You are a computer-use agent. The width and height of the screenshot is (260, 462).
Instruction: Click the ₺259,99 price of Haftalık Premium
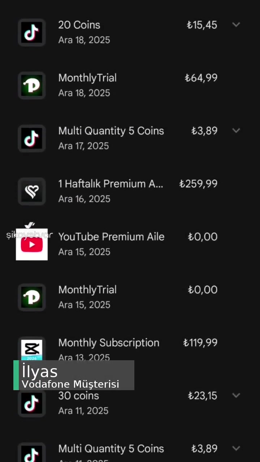198,184
